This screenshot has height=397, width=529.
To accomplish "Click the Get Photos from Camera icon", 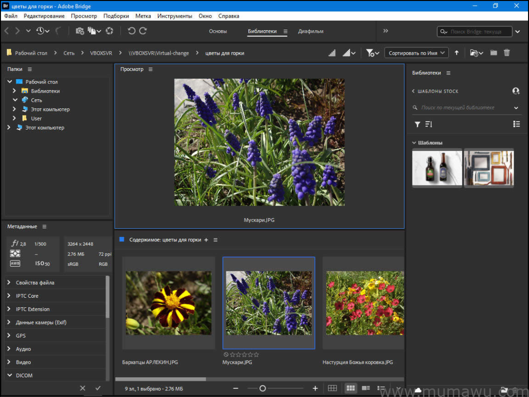I will click(80, 31).
